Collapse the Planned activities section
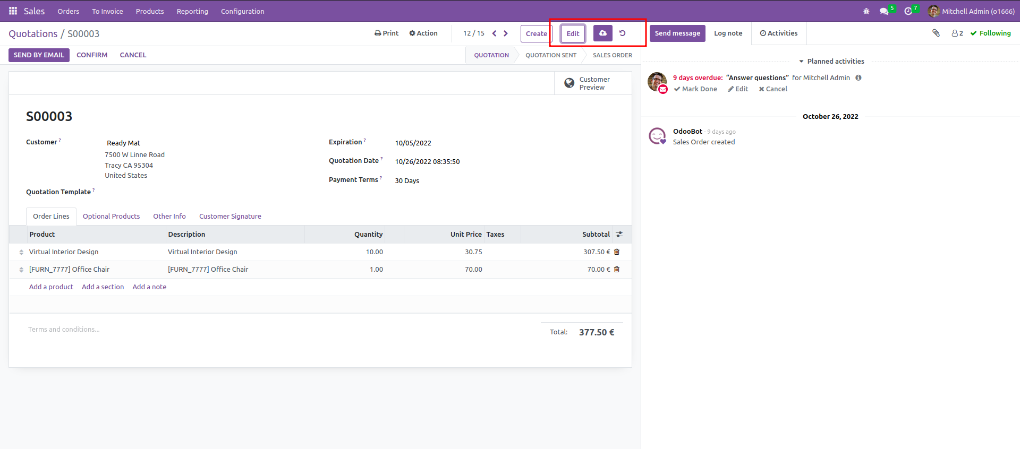The height and width of the screenshot is (449, 1020). pyautogui.click(x=831, y=62)
